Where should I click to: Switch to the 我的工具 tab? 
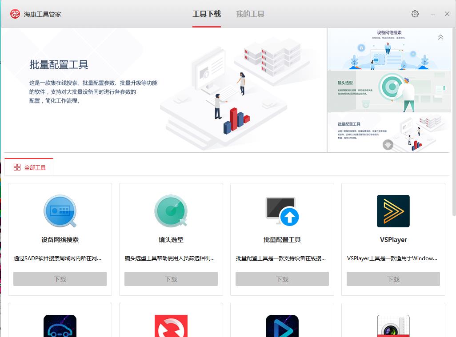tap(250, 14)
